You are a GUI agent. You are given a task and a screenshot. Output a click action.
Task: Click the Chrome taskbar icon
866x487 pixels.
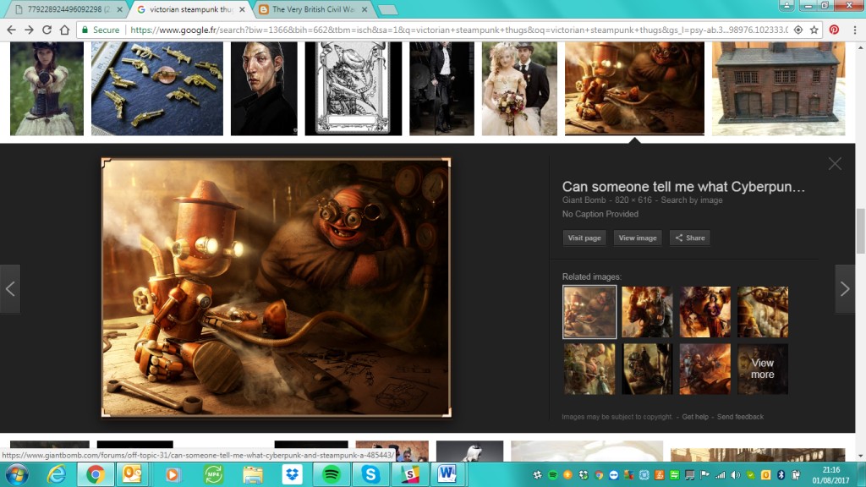point(96,474)
